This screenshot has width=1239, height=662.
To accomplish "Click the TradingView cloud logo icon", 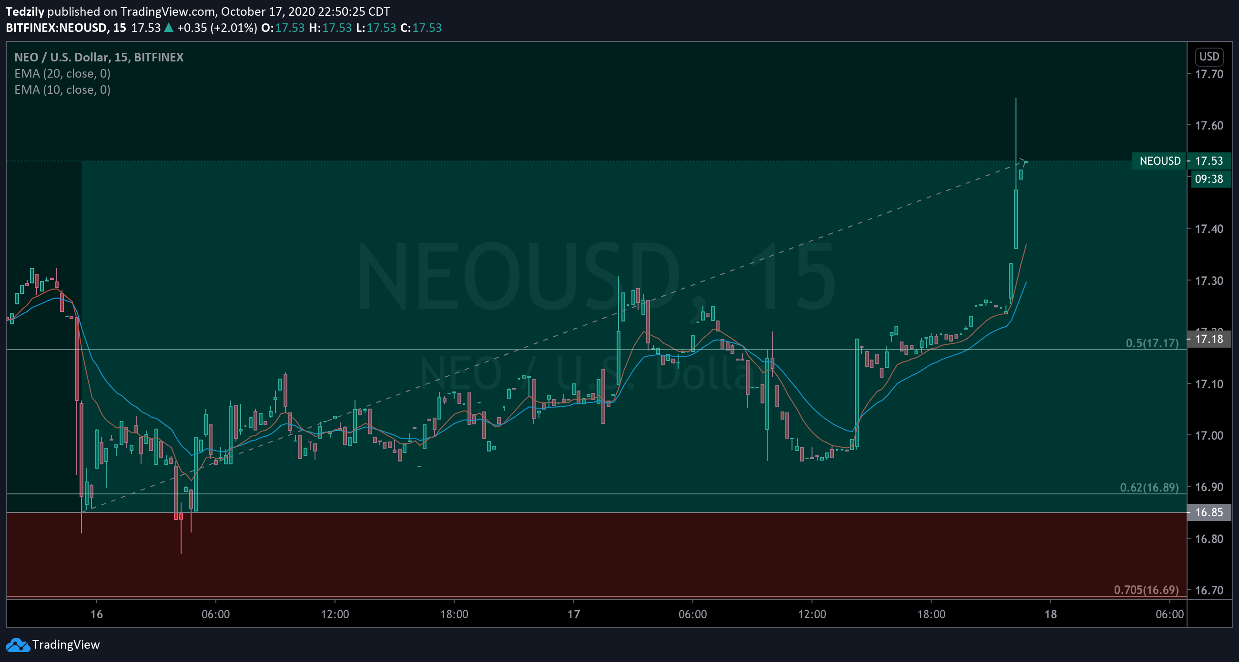I will pyautogui.click(x=18, y=645).
